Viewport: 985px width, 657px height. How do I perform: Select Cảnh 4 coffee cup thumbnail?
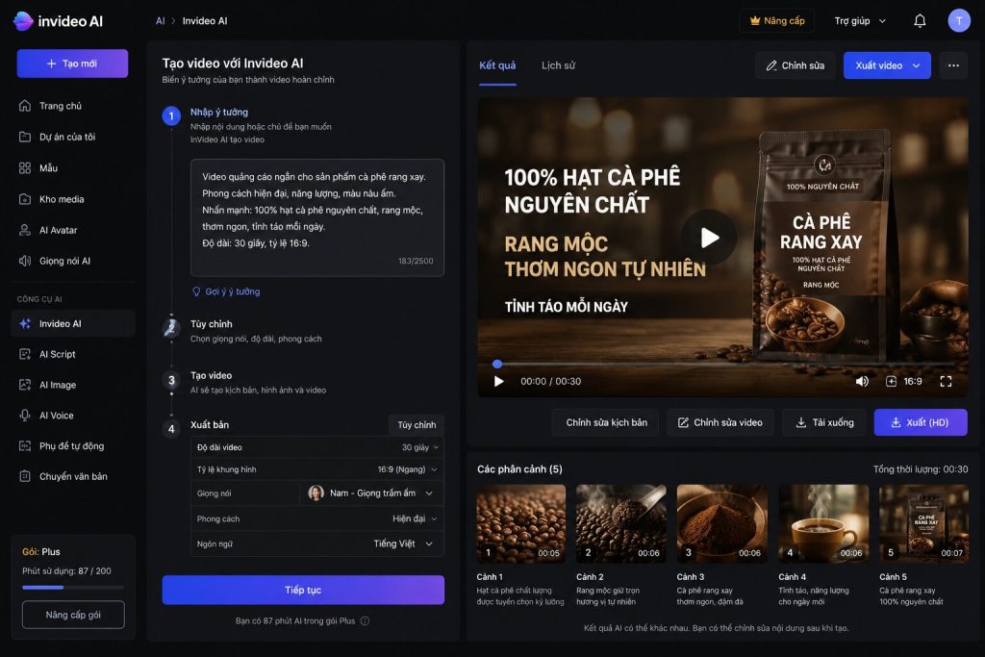[x=823, y=523]
